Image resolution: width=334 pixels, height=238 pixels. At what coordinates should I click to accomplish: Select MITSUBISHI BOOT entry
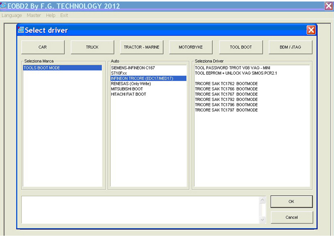click(x=148, y=89)
